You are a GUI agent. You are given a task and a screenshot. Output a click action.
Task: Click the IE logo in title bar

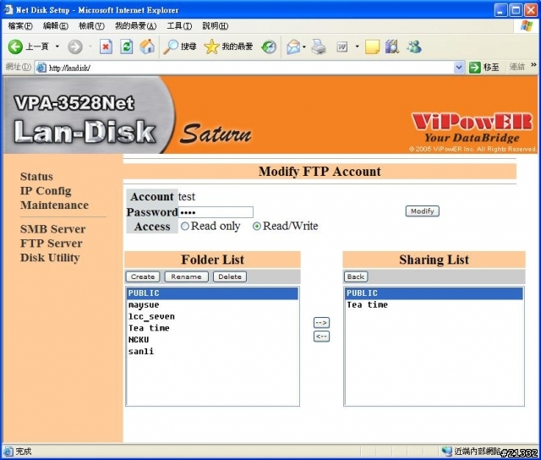(x=8, y=9)
